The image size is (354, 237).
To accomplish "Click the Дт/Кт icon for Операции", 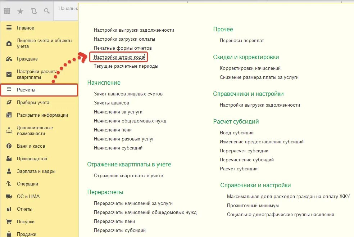I will [x=9, y=184].
